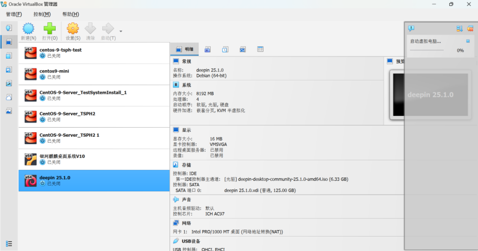Click the 存储 section disk icon
478x251 pixels.
pos(176,165)
